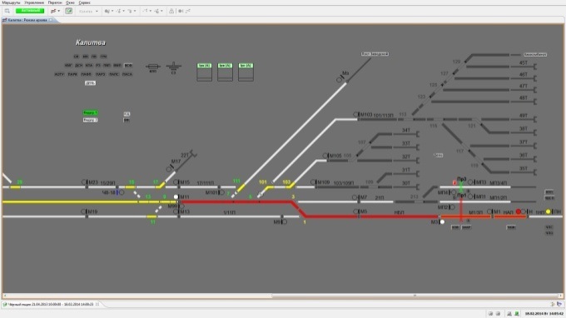Screen dimensions: 566x318
Task: Click the third green-topped box indicator
Action: [x=246, y=72]
